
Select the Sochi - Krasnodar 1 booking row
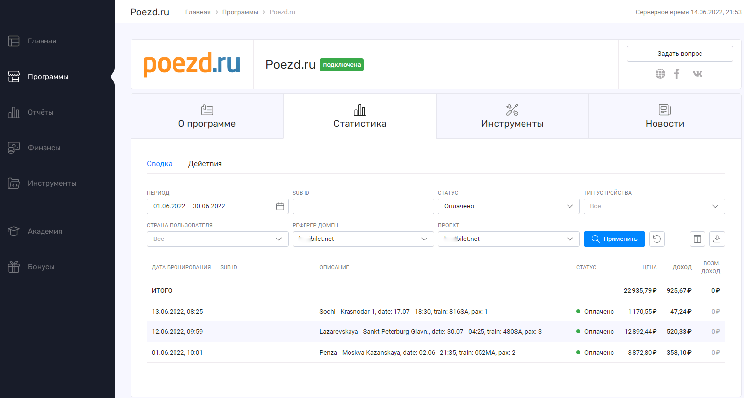click(x=436, y=312)
